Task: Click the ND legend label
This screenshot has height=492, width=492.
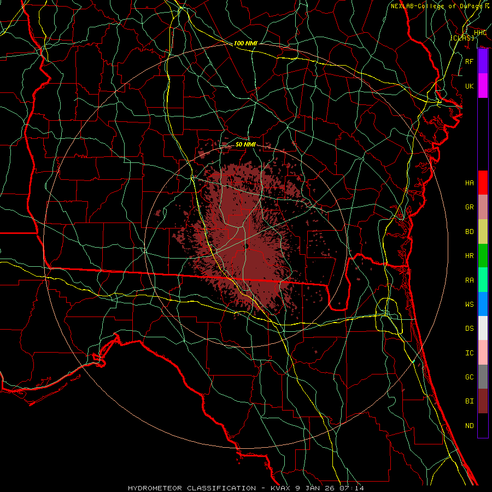Action: [x=470, y=425]
